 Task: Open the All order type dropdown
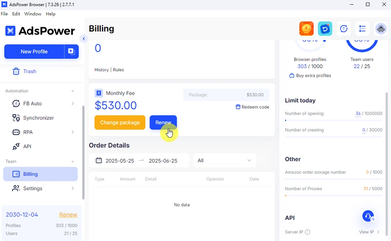[x=225, y=160]
